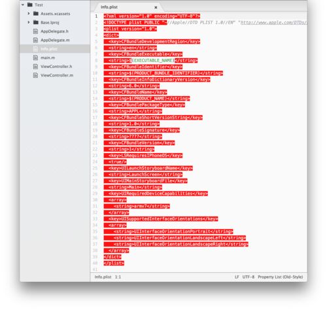Expand the Assets.xcassets folder arrow

coord(29,14)
